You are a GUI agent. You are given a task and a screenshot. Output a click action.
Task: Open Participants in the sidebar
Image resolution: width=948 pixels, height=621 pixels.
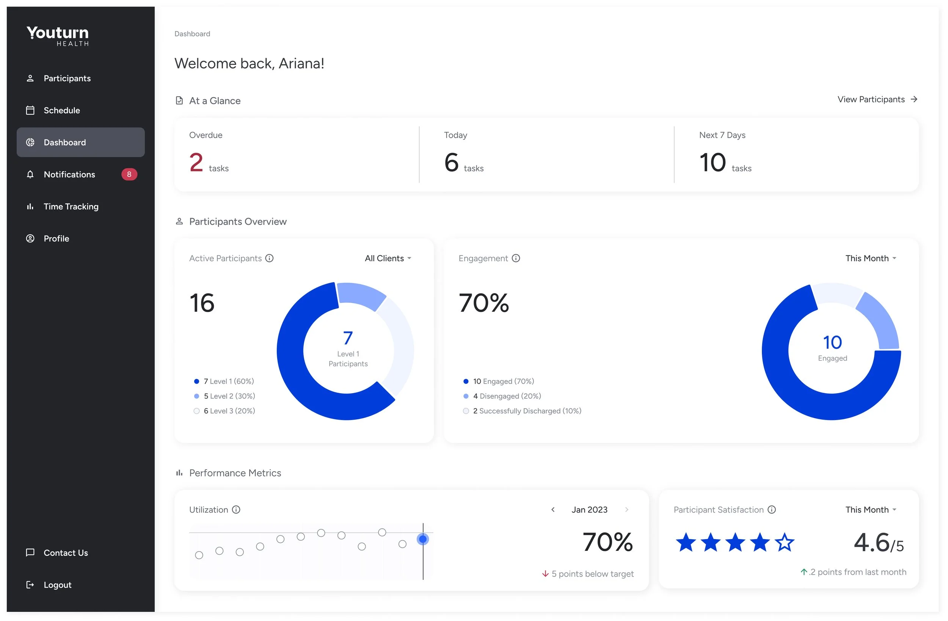pyautogui.click(x=67, y=78)
